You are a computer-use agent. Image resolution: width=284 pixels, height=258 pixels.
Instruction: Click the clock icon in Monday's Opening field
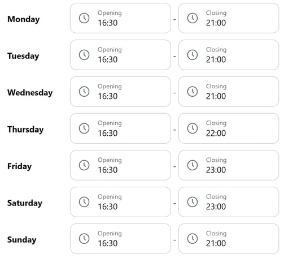(x=84, y=18)
